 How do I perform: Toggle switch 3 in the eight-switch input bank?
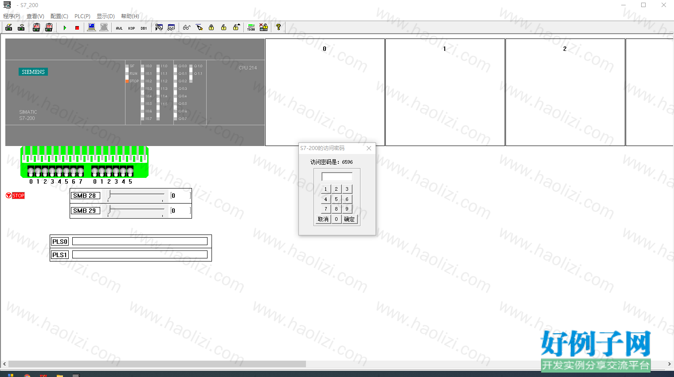click(52, 171)
